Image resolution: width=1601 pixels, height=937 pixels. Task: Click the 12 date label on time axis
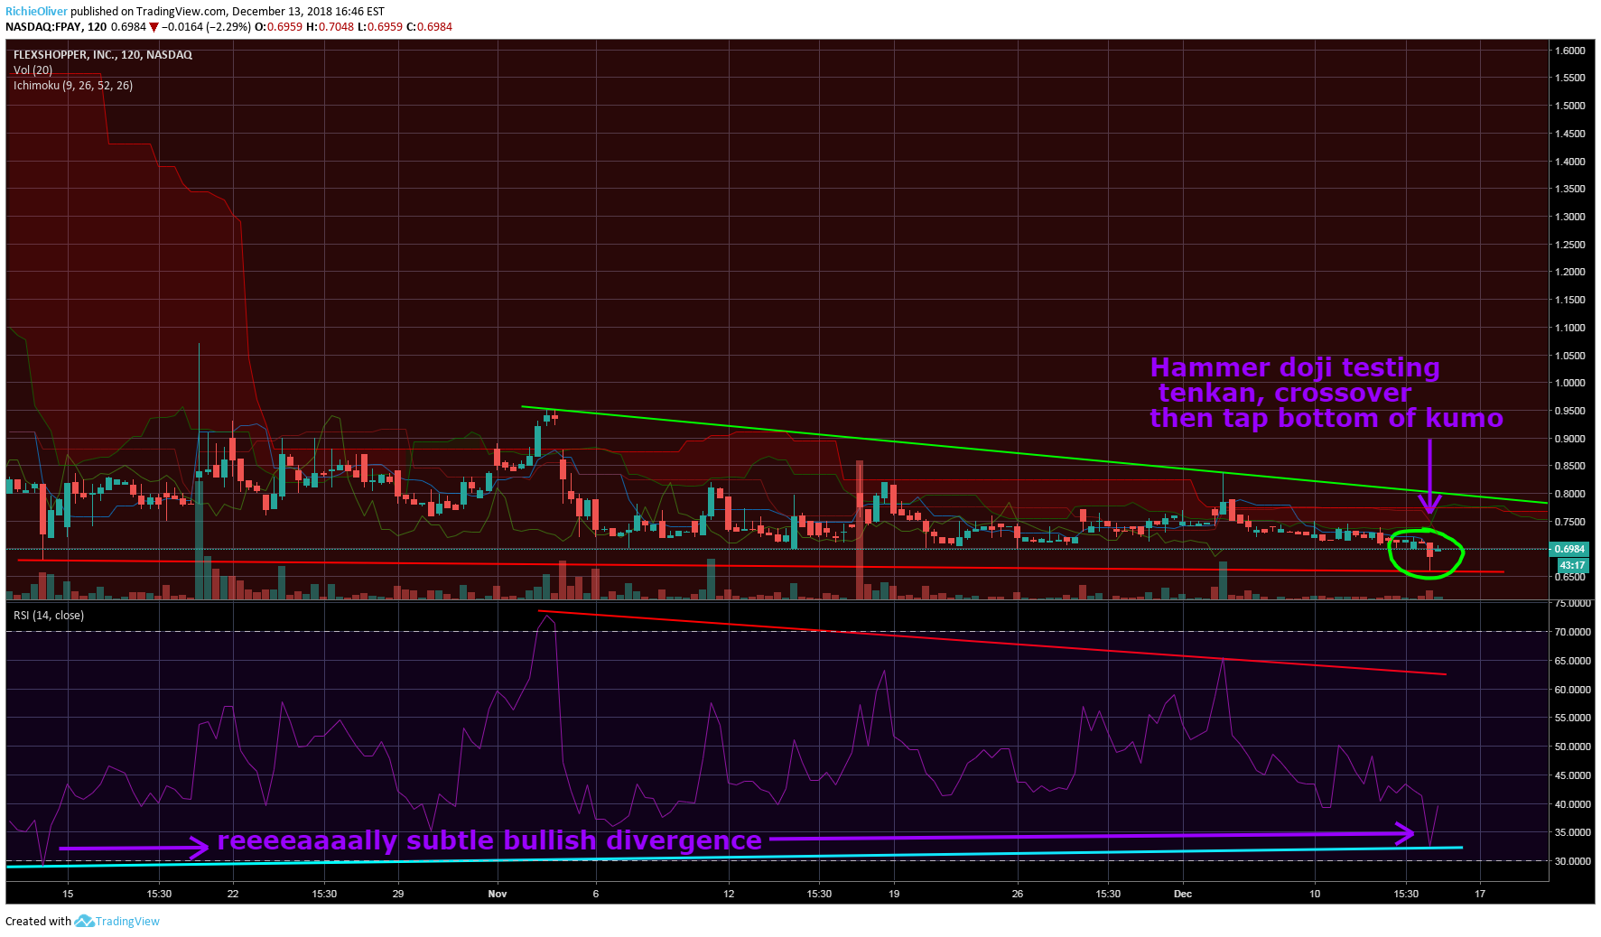click(729, 894)
